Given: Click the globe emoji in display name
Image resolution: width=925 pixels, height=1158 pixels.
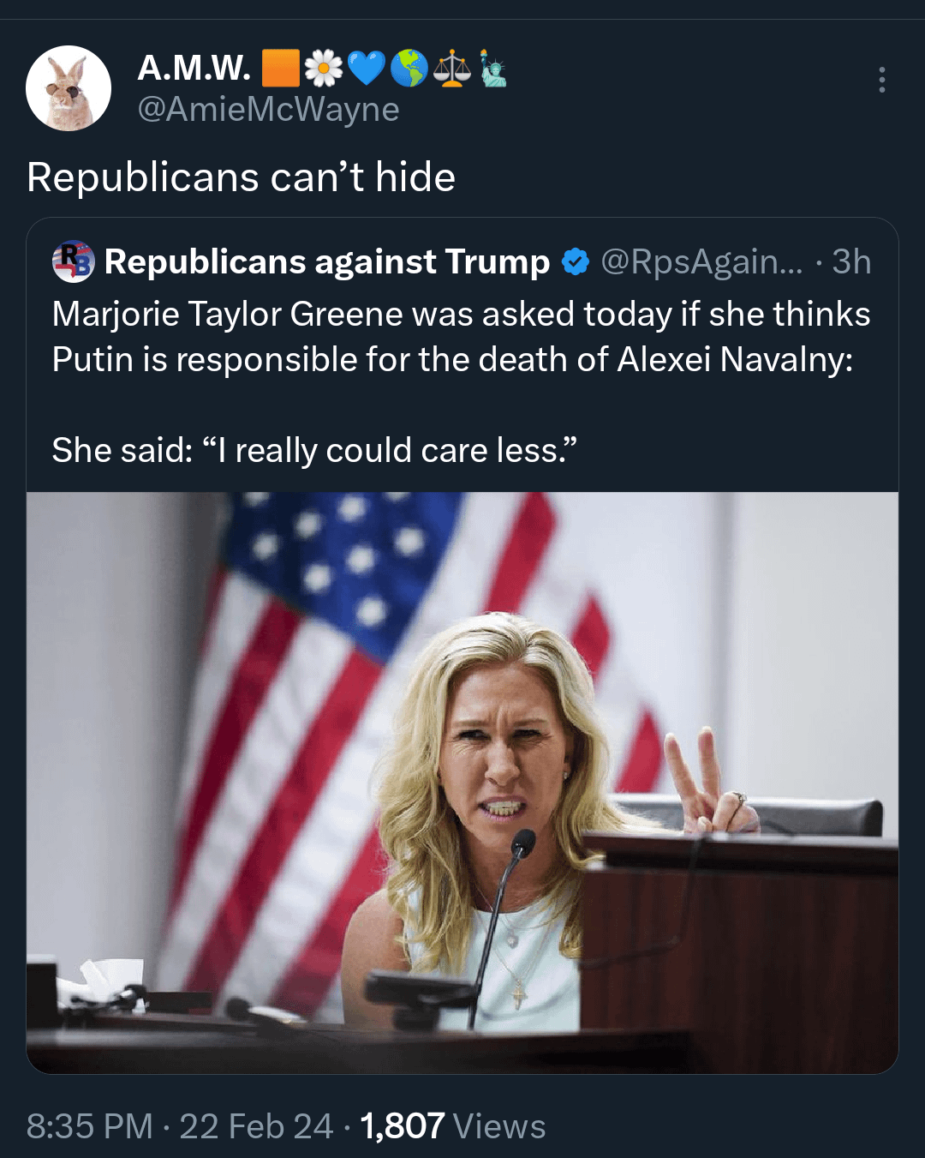Looking at the screenshot, I should click(409, 69).
